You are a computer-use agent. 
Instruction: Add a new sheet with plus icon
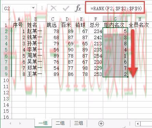click(101, 124)
